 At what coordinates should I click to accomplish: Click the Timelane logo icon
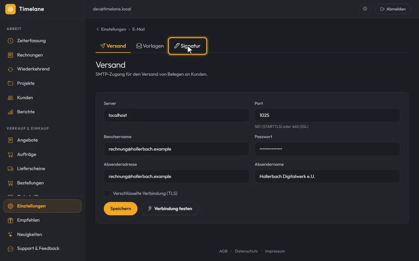[10, 9]
